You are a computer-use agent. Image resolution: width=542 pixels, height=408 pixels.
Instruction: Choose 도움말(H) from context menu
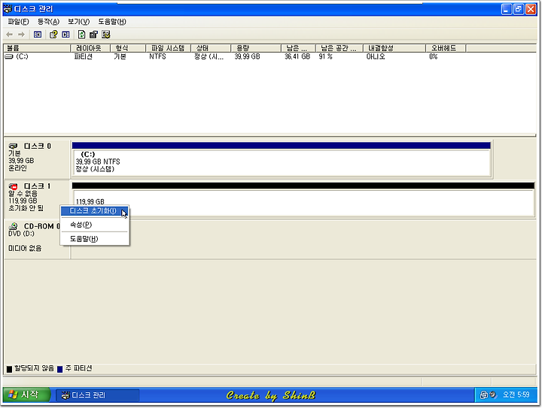pos(94,239)
